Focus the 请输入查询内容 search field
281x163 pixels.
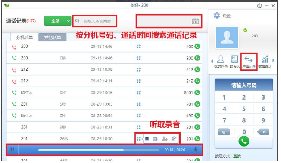(97, 21)
